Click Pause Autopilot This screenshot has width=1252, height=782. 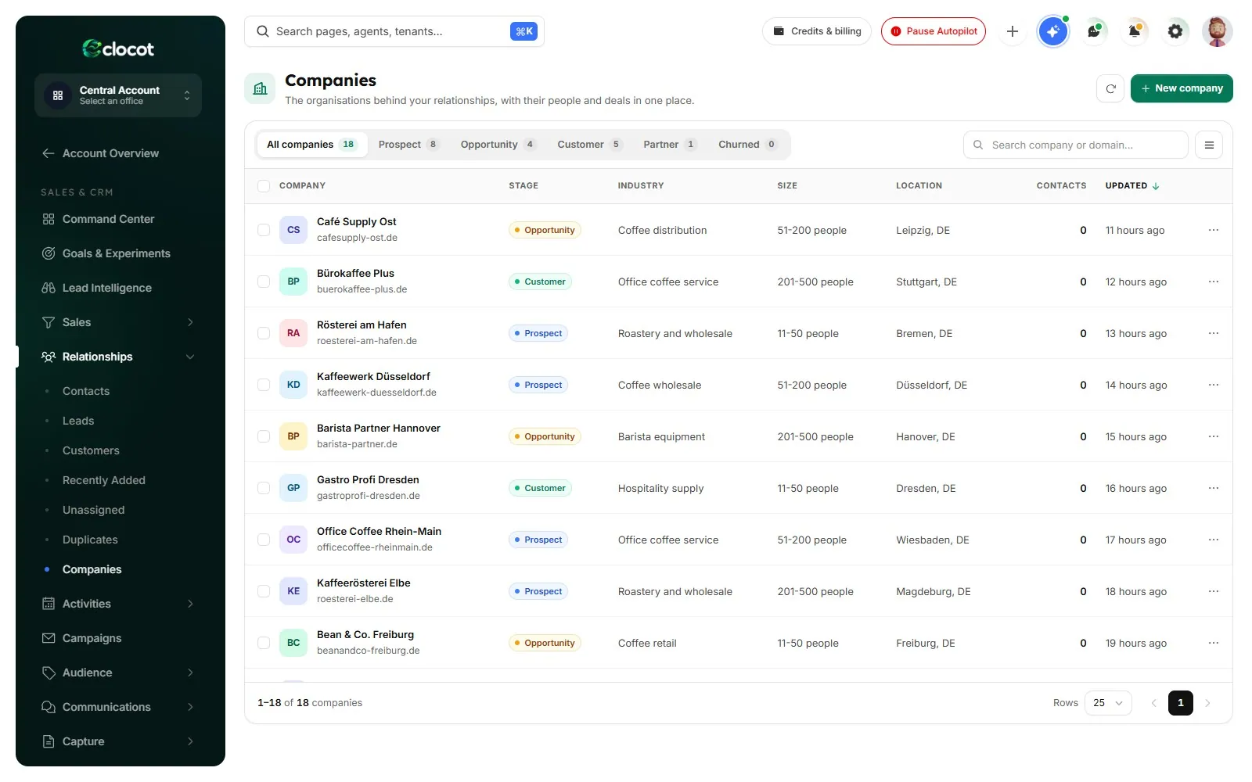point(934,31)
